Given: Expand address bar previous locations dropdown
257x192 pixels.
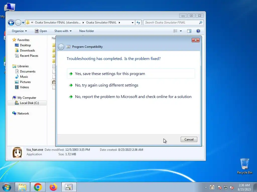Looking at the screenshot, I should (133, 23).
